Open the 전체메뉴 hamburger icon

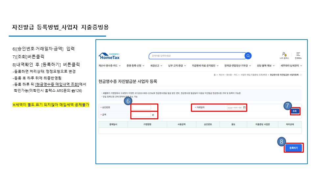(298, 54)
